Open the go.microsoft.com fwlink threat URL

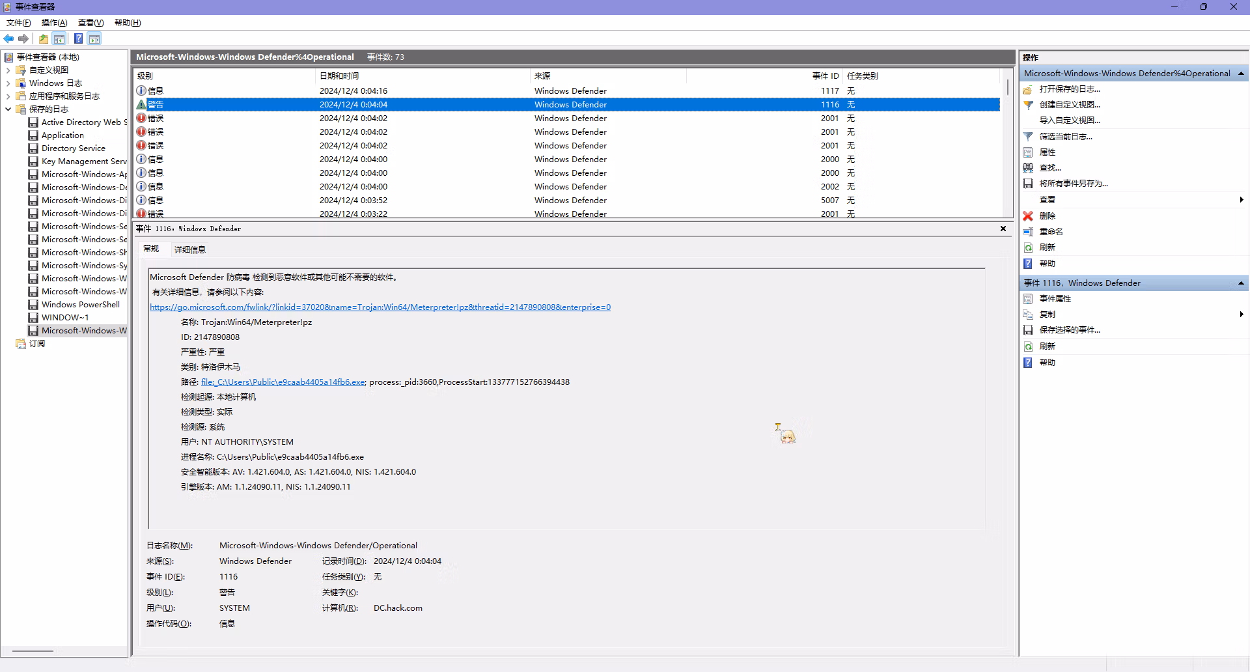(380, 307)
